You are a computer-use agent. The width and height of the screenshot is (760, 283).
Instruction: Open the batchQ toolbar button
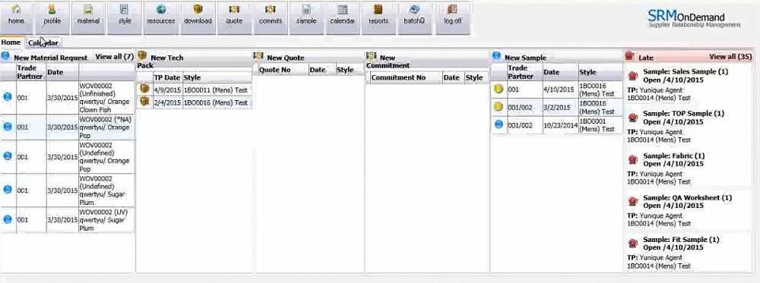[x=414, y=17]
